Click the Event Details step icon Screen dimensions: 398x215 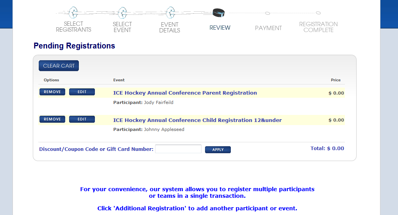[170, 13]
